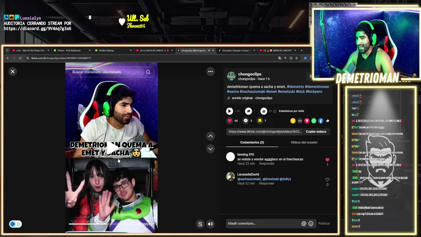Open the three-dots more options menu
The image size is (421, 237).
[x=210, y=71]
